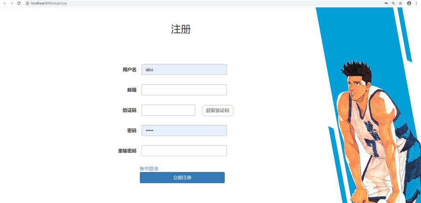Click the 用户名 field containing abu
421x203 pixels.
pyautogui.click(x=184, y=70)
